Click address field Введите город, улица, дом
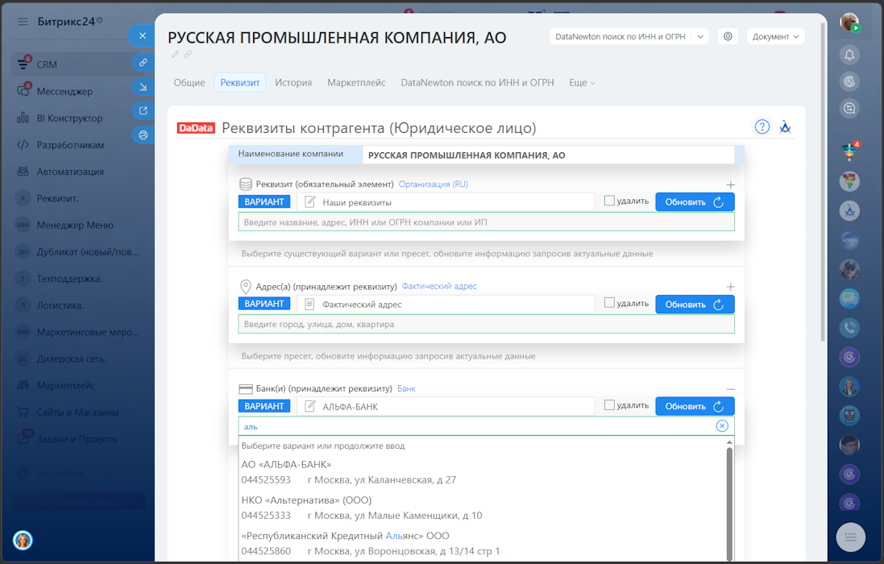The image size is (884, 564). [x=486, y=324]
